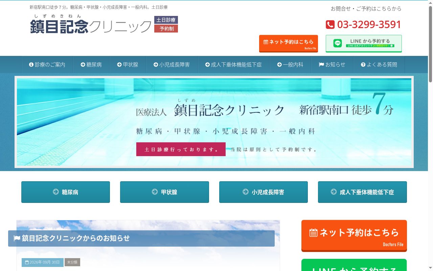Click the question mark icon beside よくある質問

coord(363,64)
